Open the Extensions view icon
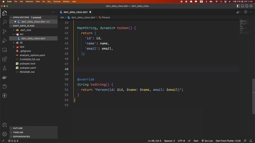Viewport: 255px width, 143px height. [4, 59]
